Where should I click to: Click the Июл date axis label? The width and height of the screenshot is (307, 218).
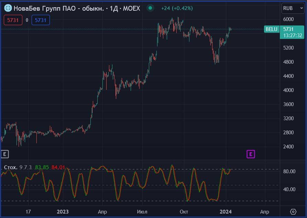142,212
